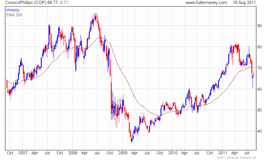Image resolution: width=280 pixels, height=160 pixels.
Task: Click the 70 price axis label
Action: pos(259,68)
